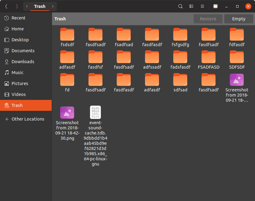
Task: Go back using the back arrow
Action: pos(6,6)
